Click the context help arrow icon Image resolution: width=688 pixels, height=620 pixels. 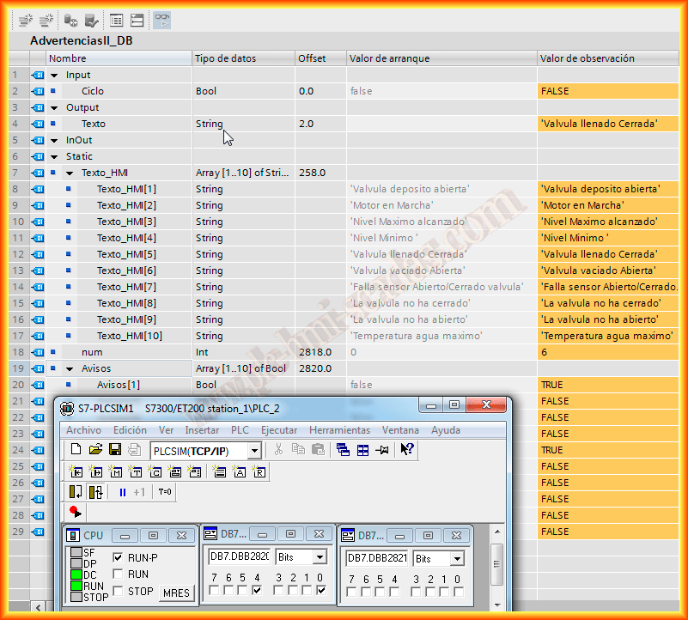click(x=407, y=450)
